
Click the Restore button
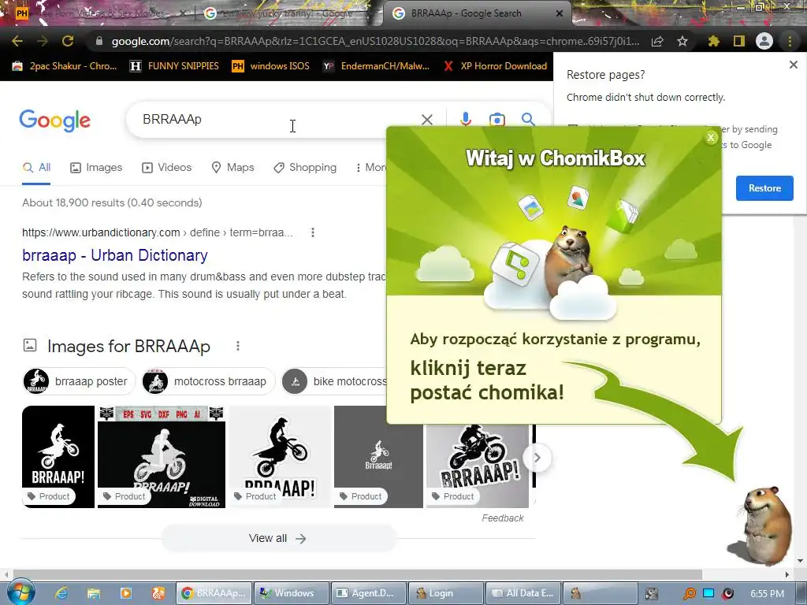click(764, 188)
